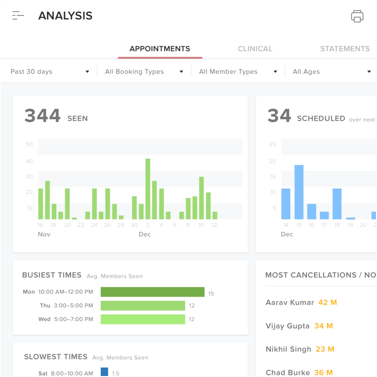Open the hamburger menu icon
The height and width of the screenshot is (377, 377).
click(x=18, y=15)
